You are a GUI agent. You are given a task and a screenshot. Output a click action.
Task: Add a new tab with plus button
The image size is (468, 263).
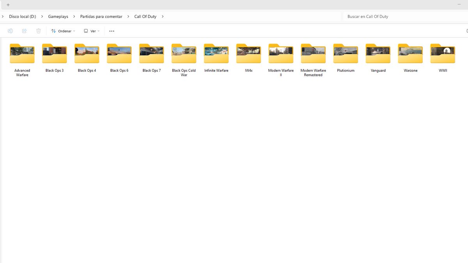click(x=8, y=5)
